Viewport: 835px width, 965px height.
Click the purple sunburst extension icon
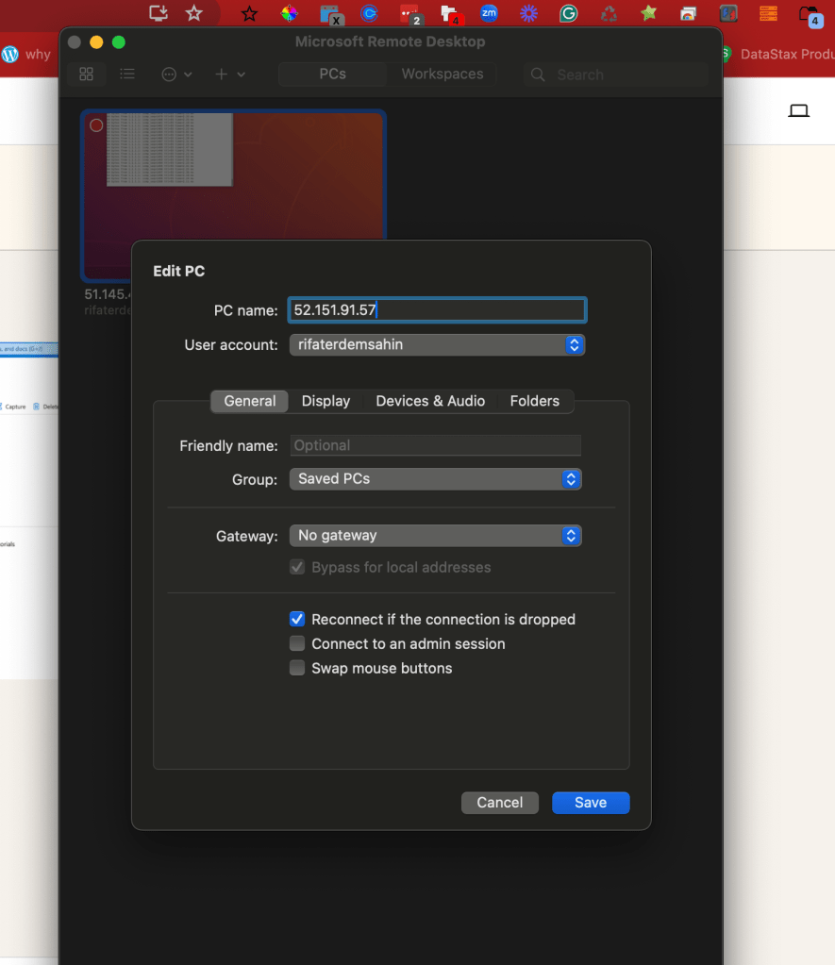(528, 13)
